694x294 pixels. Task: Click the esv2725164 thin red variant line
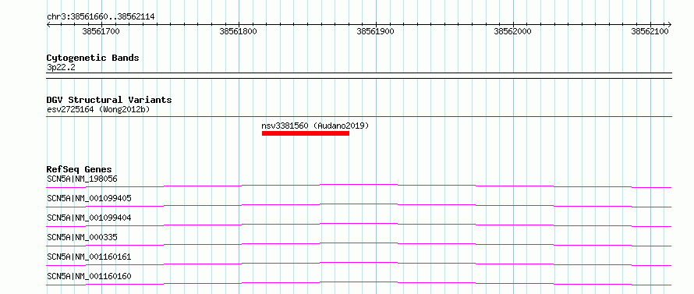359,116
